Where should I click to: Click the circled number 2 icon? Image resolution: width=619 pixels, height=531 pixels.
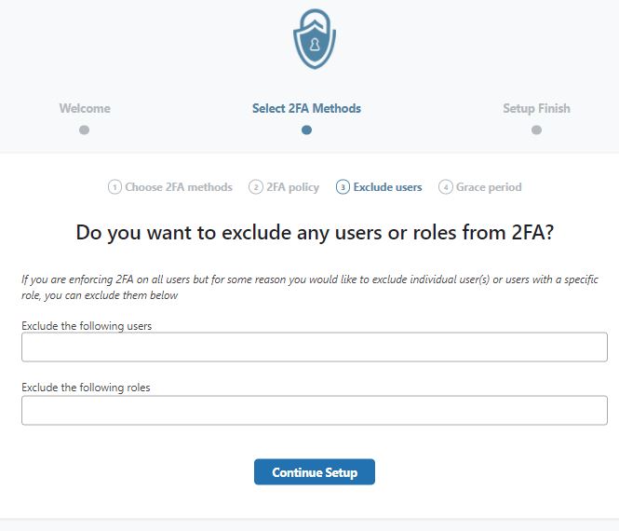(x=256, y=187)
